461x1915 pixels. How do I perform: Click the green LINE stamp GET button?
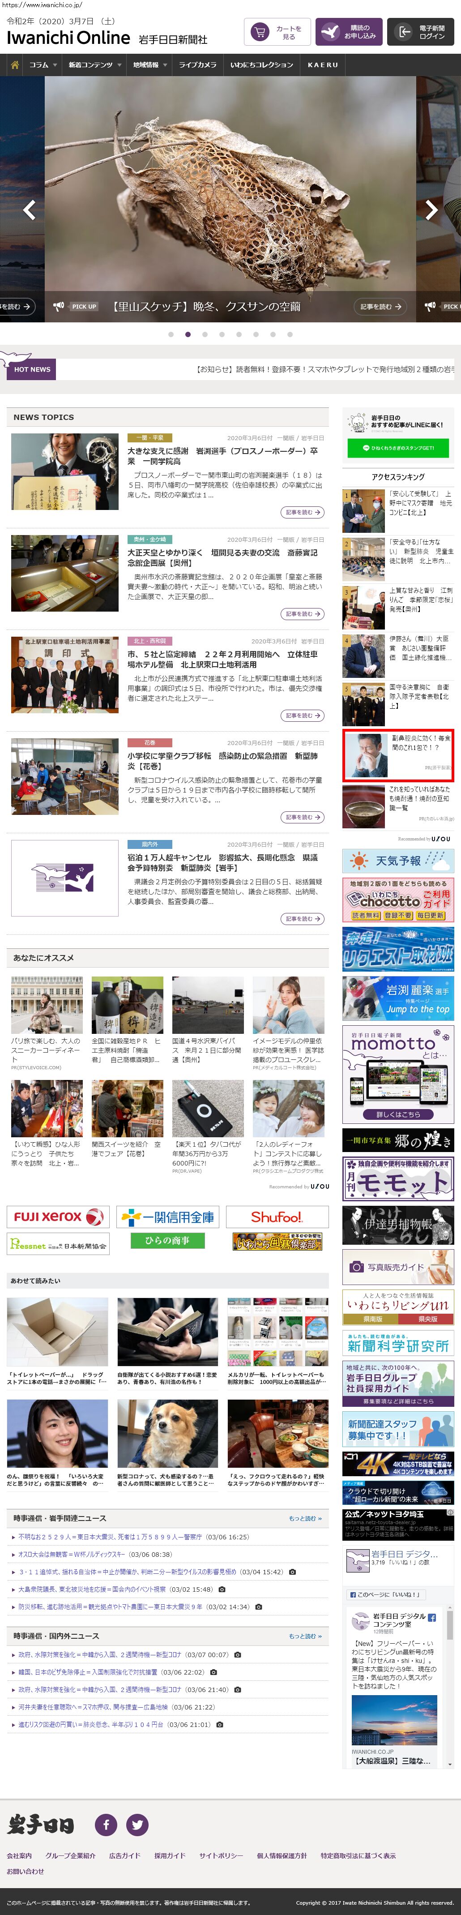(398, 448)
